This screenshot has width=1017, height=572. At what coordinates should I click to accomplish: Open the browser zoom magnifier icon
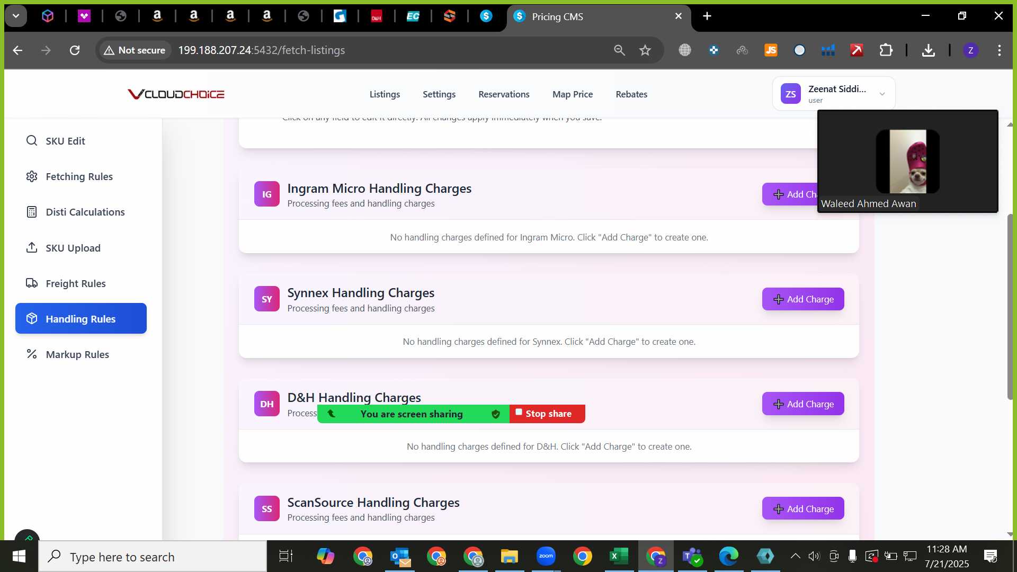[619, 50]
